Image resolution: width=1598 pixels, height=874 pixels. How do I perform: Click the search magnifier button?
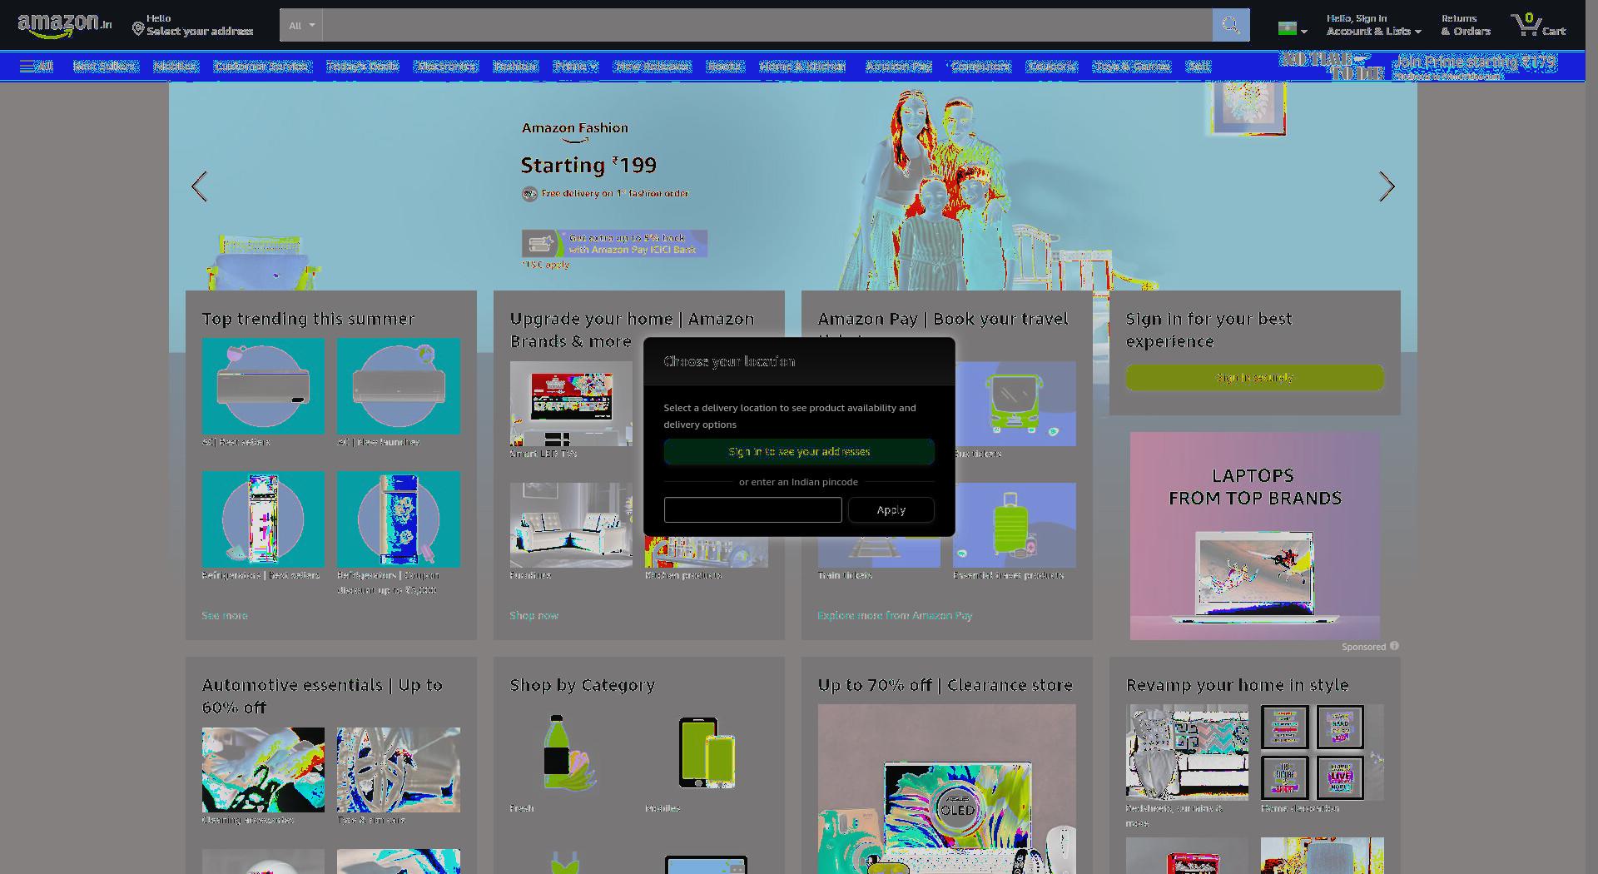(1230, 25)
